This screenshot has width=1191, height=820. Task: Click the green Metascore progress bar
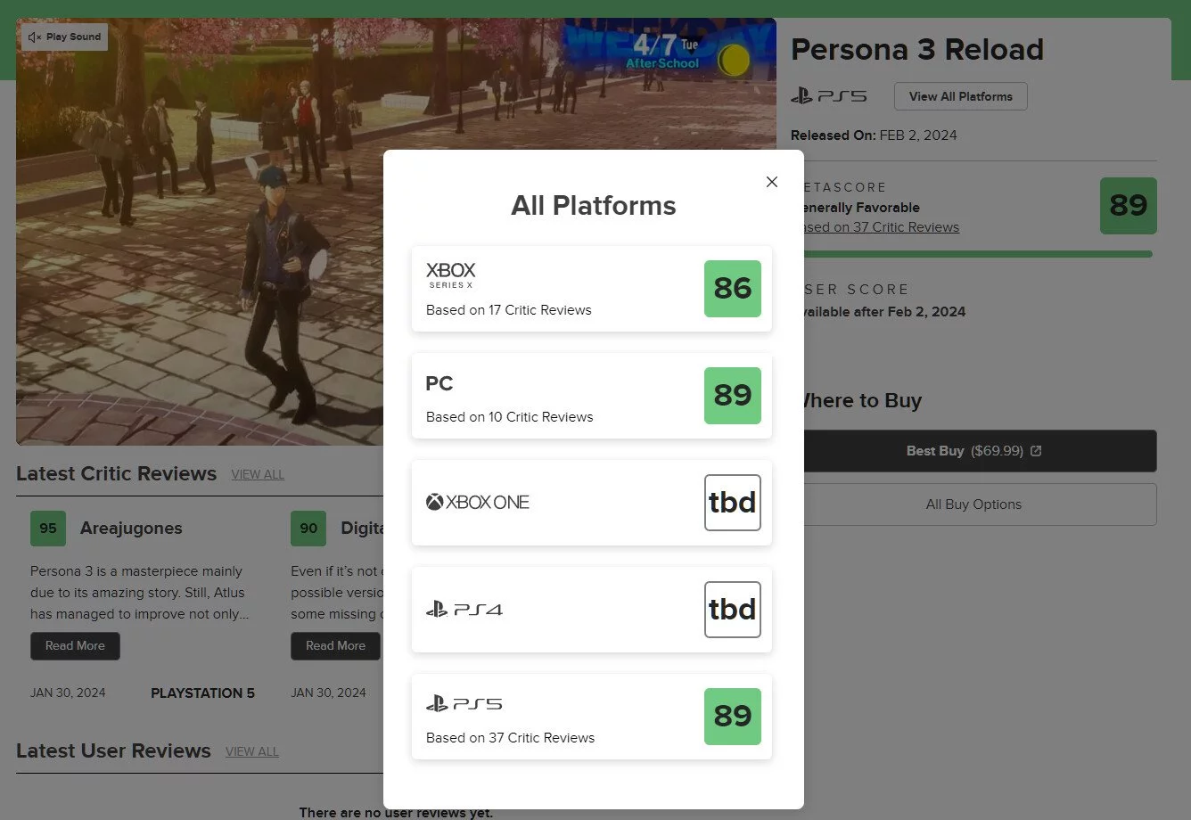(x=978, y=254)
